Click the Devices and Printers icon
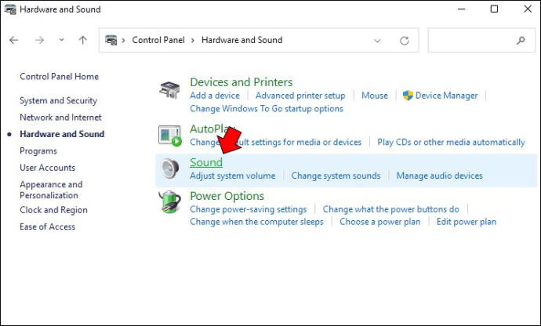The height and width of the screenshot is (326, 541). [169, 90]
